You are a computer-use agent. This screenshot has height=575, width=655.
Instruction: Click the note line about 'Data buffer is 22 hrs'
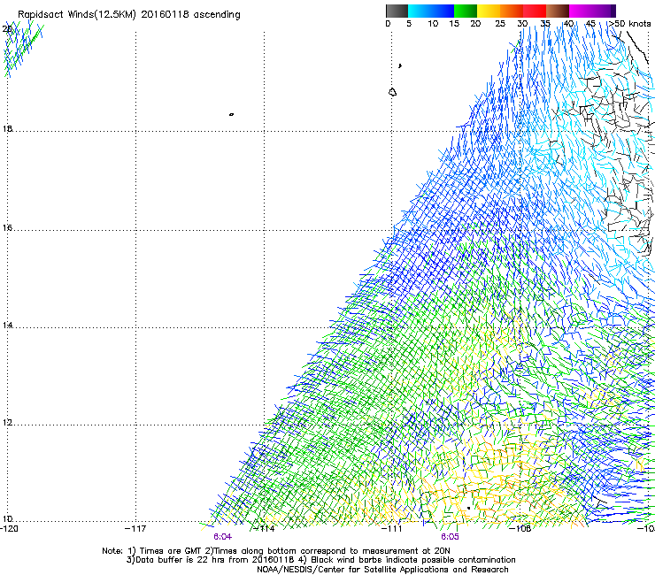click(x=320, y=560)
